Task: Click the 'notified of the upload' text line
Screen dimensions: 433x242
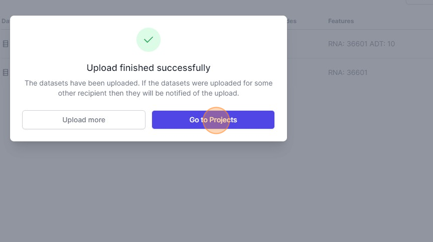Action: tap(149, 93)
